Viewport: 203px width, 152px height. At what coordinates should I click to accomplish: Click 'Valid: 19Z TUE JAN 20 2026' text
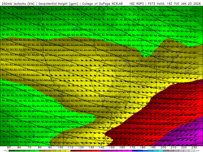click(179, 4)
